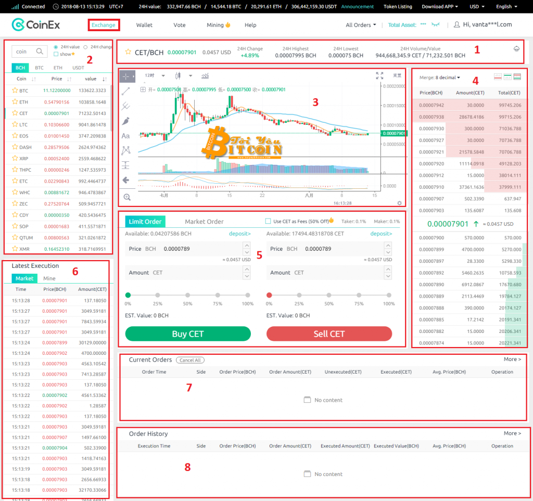The image size is (533, 501).
Task: Select the brush drawing tool on chart
Action: tap(126, 121)
